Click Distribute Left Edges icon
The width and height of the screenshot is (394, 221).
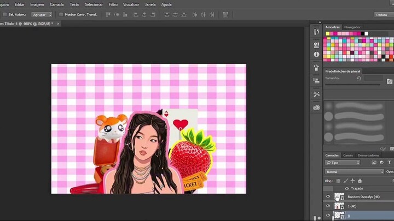click(195, 15)
